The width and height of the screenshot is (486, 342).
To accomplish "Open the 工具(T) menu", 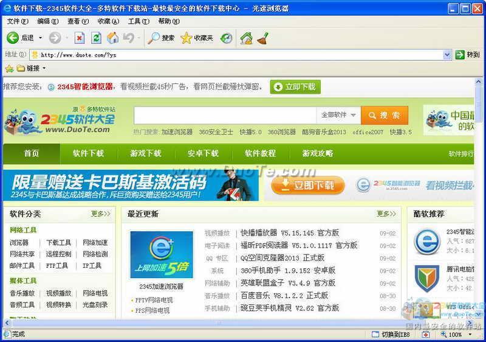I will tap(139, 21).
